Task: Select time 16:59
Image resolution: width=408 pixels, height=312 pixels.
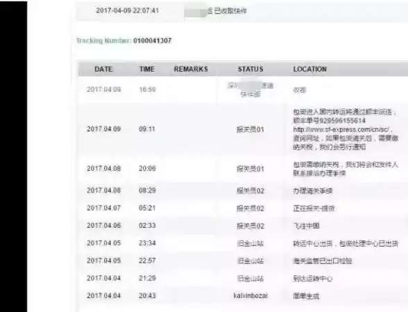Action: click(147, 90)
